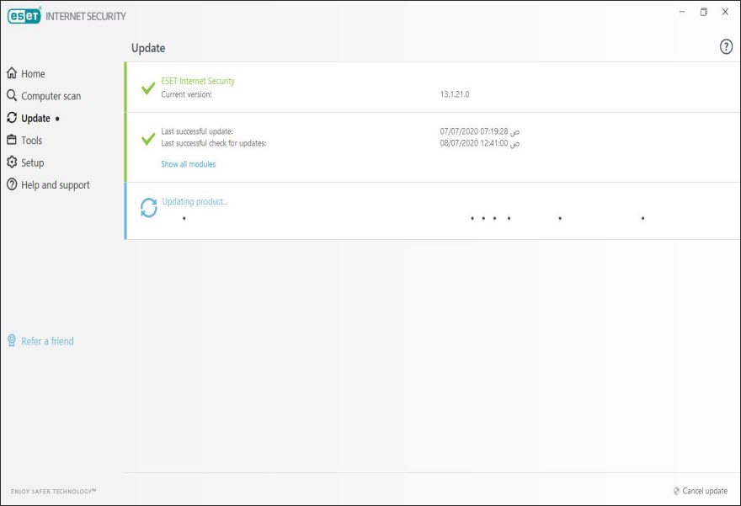Click Last successful update: label
The width and height of the screenshot is (741, 506).
coord(197,131)
